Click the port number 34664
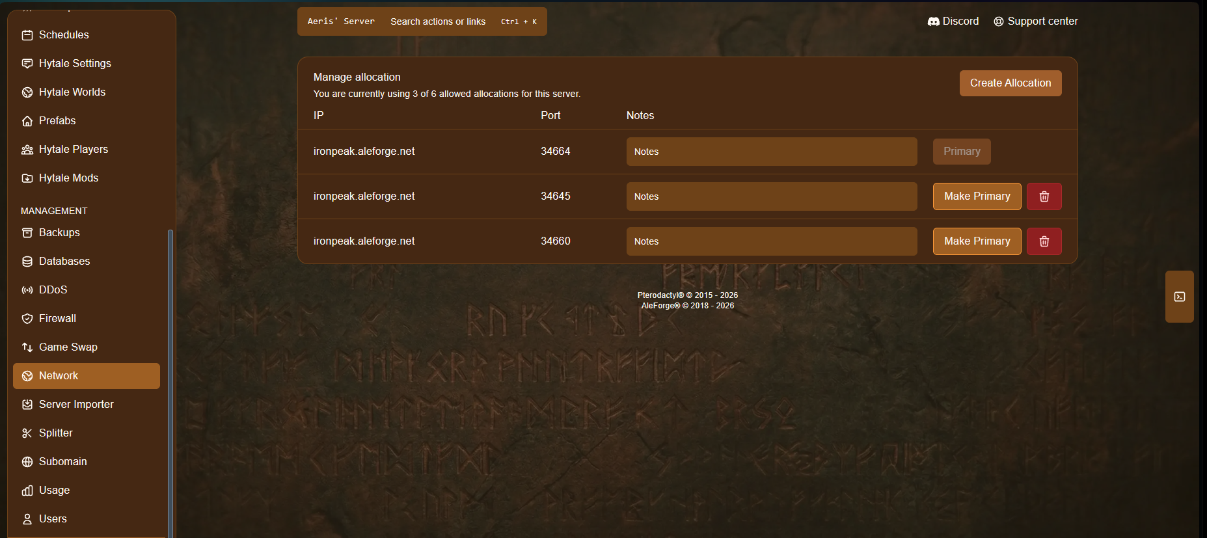The image size is (1207, 538). [556, 152]
